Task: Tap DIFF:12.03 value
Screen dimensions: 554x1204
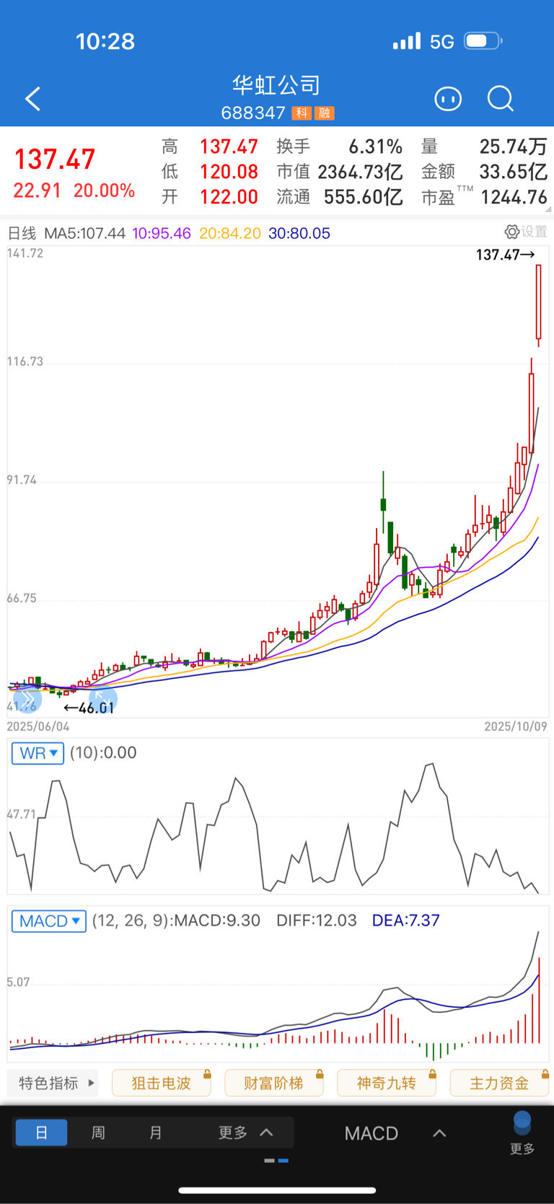Action: [317, 920]
